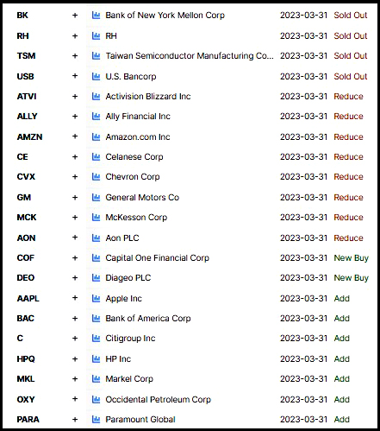Select the AON ticker symbol
This screenshot has width=380, height=431.
(x=26, y=238)
